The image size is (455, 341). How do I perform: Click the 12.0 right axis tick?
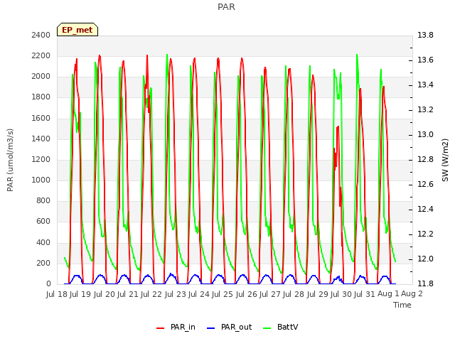click(x=425, y=259)
